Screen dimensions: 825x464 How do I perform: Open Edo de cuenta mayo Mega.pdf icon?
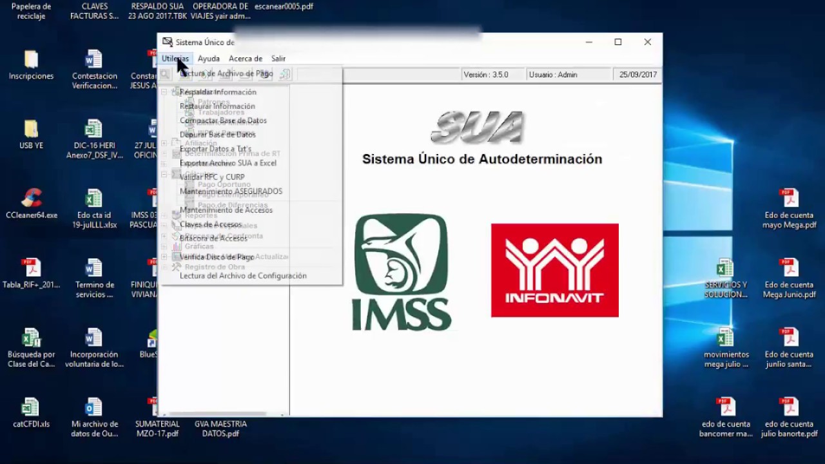789,198
